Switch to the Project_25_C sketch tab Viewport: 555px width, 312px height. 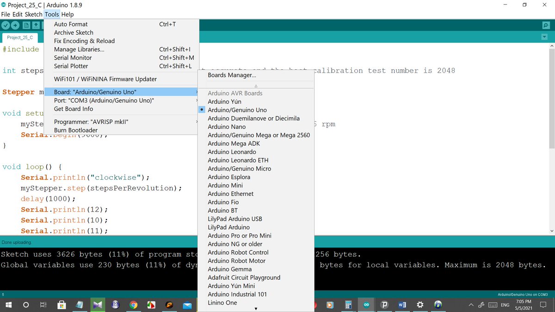click(x=20, y=37)
